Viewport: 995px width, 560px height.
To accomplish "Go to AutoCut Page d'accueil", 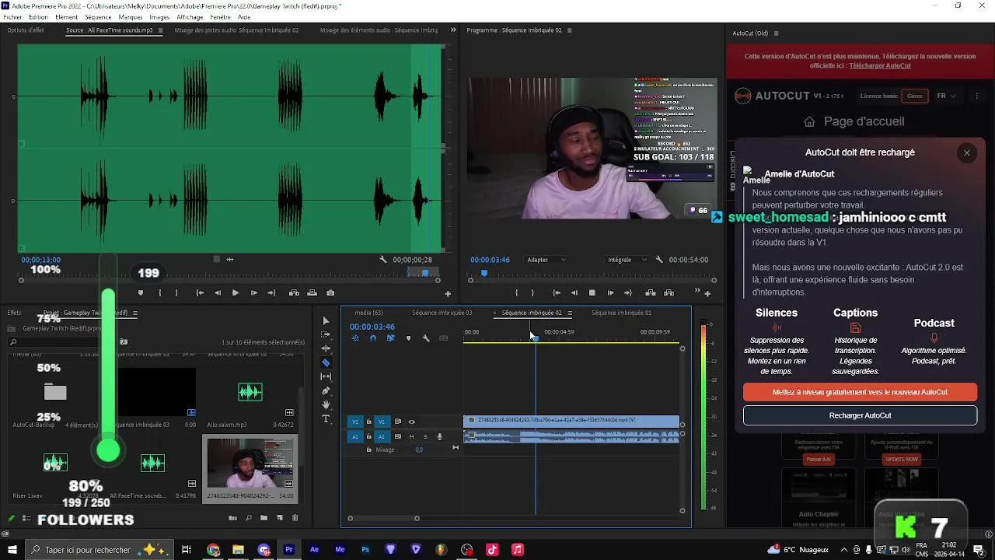I will 854,121.
